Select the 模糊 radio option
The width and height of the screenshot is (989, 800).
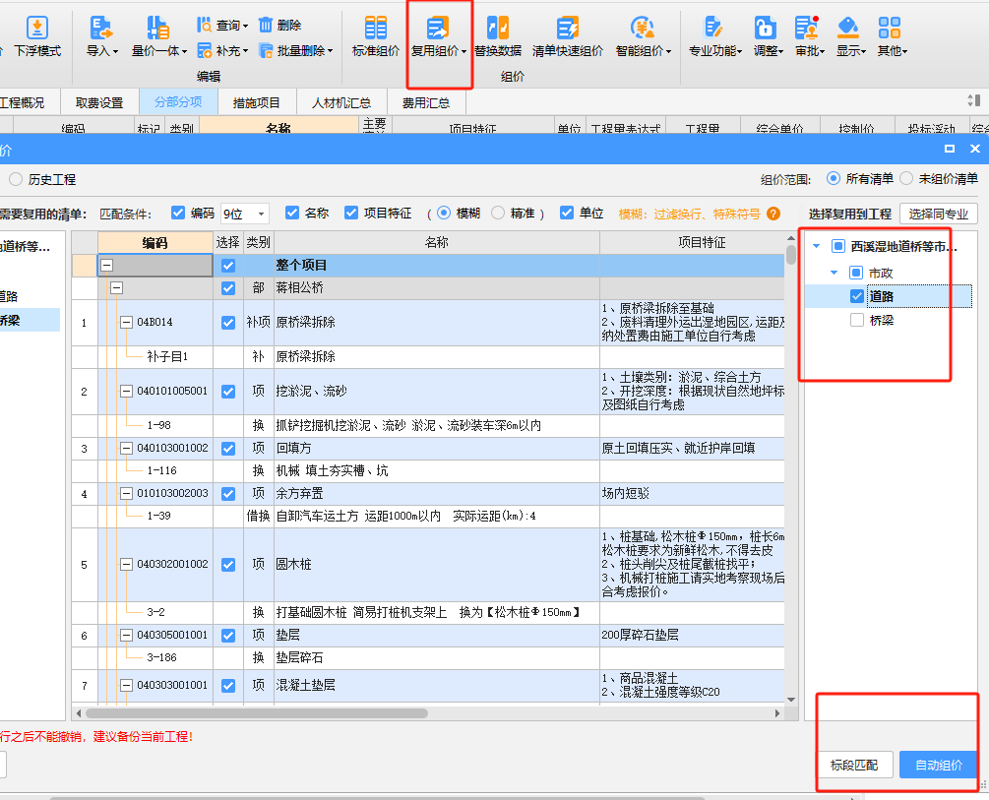coord(444,213)
